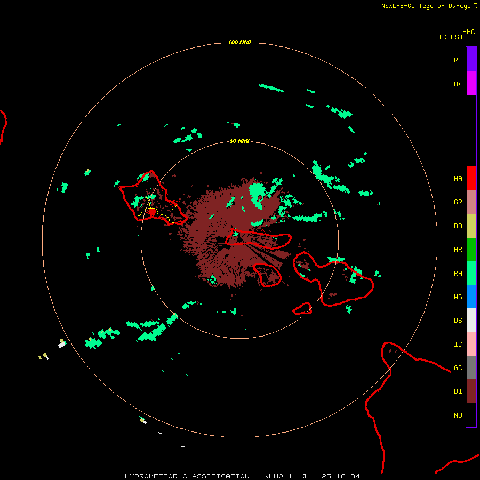
Task: Click the ND black legend swatch
Action: pos(471,415)
